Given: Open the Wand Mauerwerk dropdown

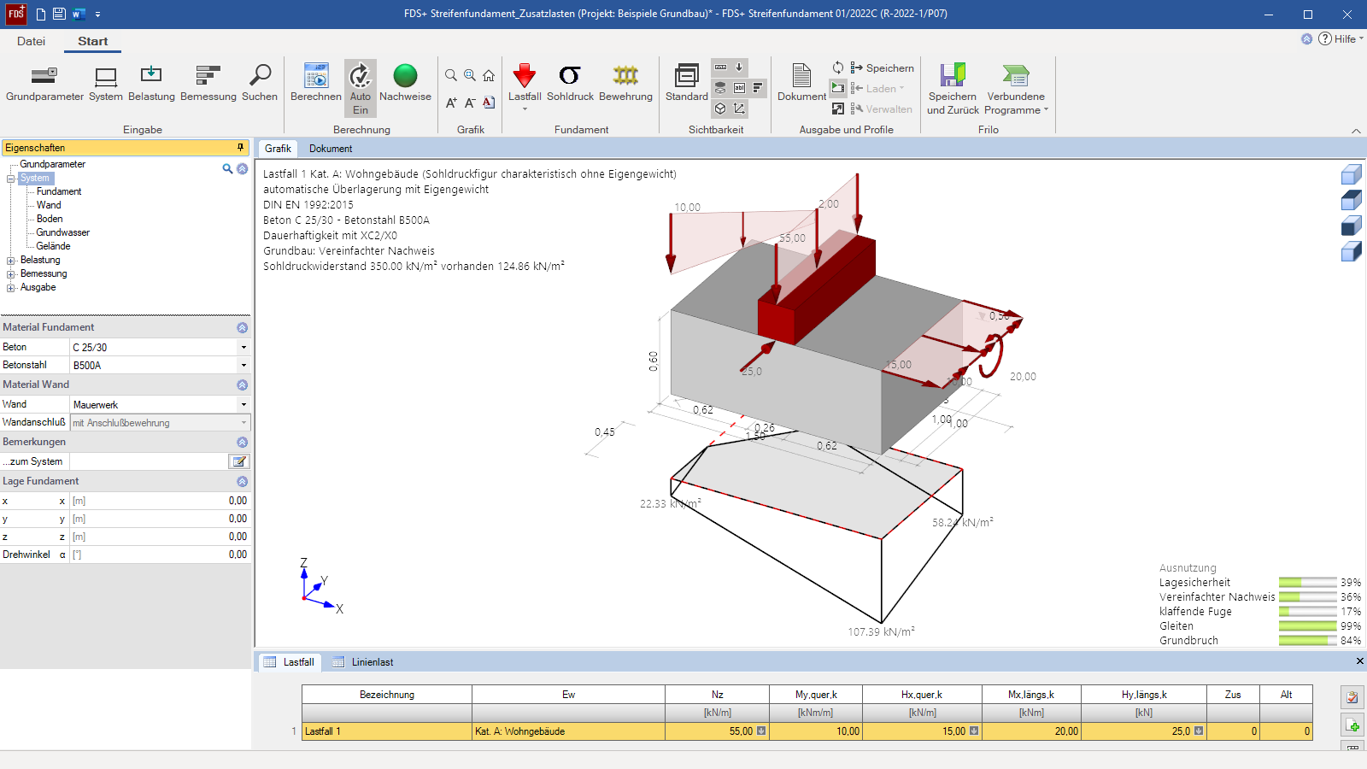Looking at the screenshot, I should pos(243,404).
